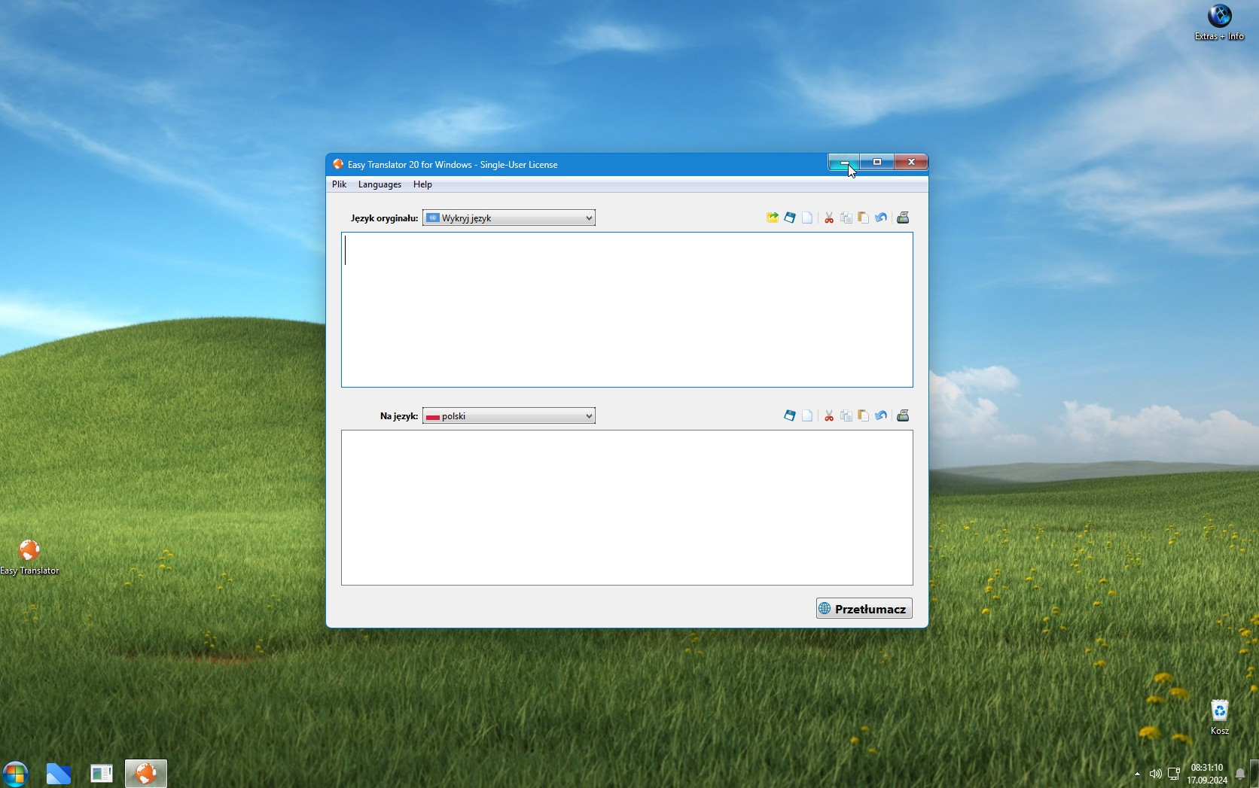Image resolution: width=1259 pixels, height=788 pixels.
Task: Paste from clipboard into the source panel
Action: pyautogui.click(x=864, y=218)
